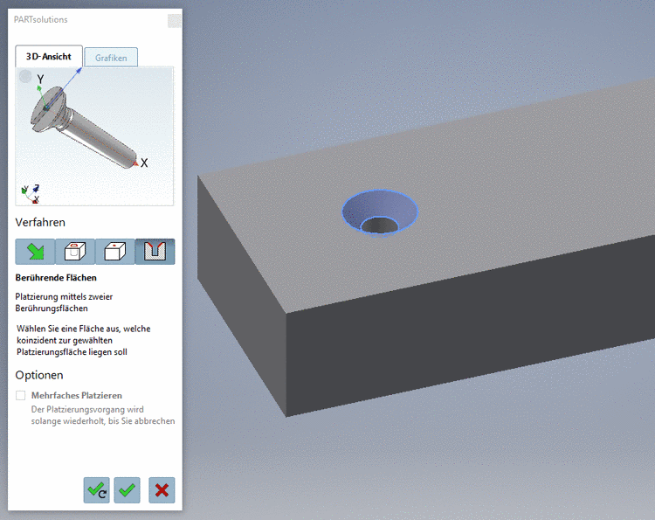This screenshot has height=520, width=655.
Task: Click the round button in the preview corner
Action: click(x=25, y=77)
